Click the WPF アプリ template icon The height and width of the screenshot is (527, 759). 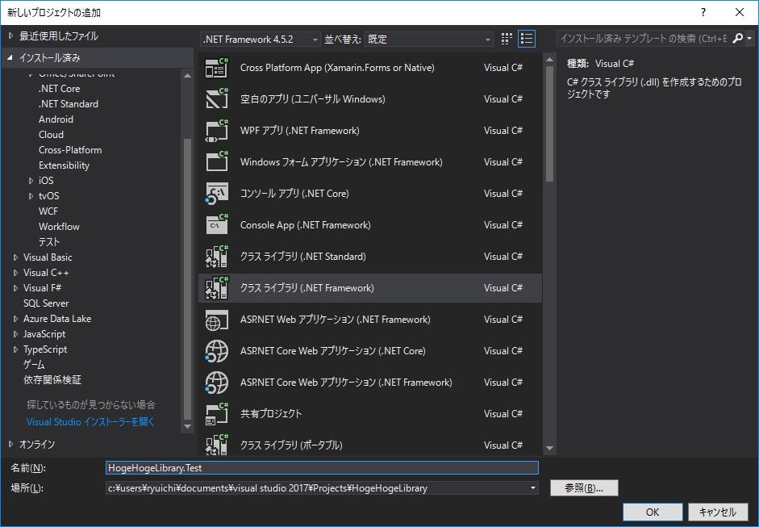click(x=216, y=131)
